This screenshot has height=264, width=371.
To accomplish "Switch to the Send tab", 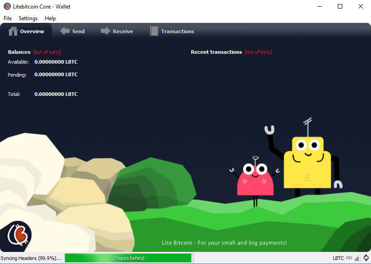I will click(x=73, y=31).
